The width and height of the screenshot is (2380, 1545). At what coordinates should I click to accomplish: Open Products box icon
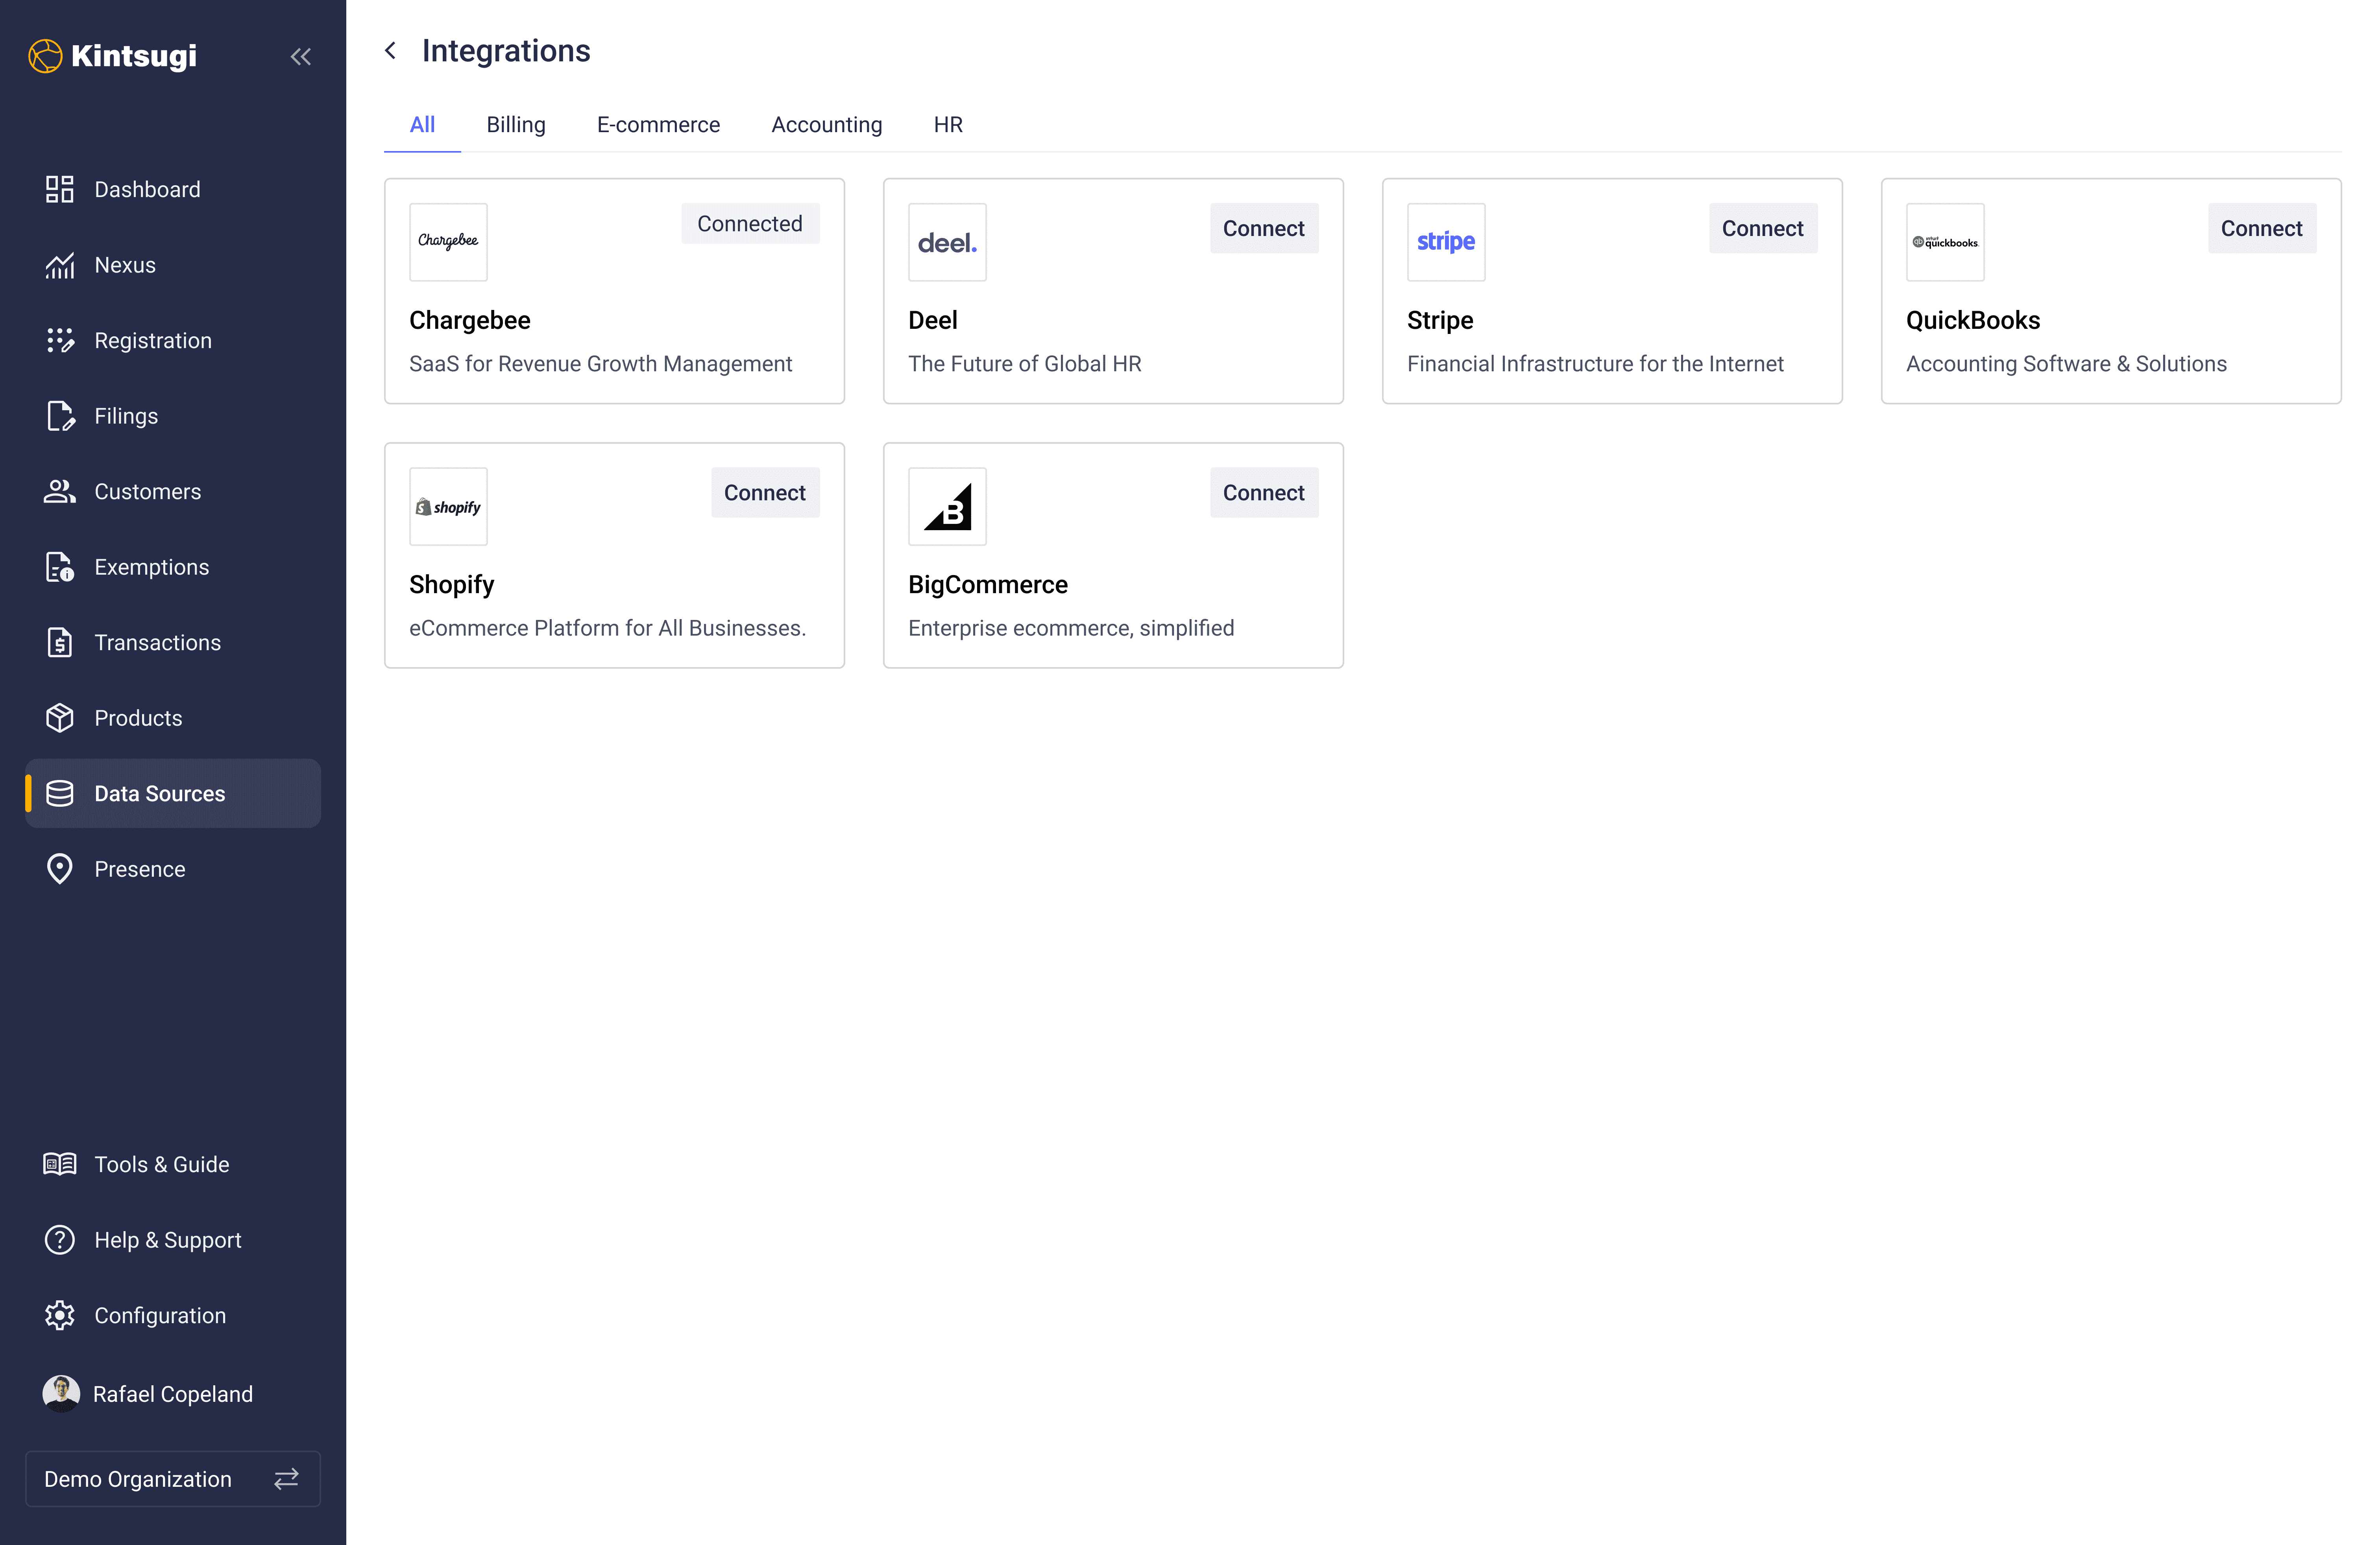59,717
